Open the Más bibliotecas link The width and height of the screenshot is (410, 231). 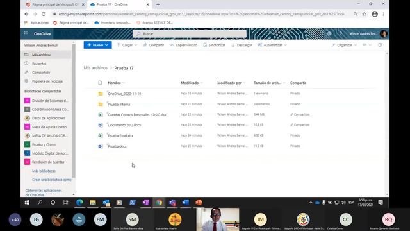tap(44, 171)
